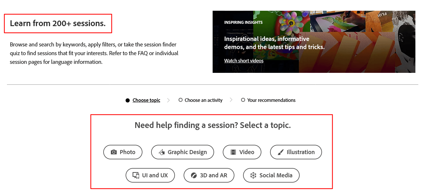
Task: Click the Learn from 200+ sessions heading
Action: click(x=58, y=24)
